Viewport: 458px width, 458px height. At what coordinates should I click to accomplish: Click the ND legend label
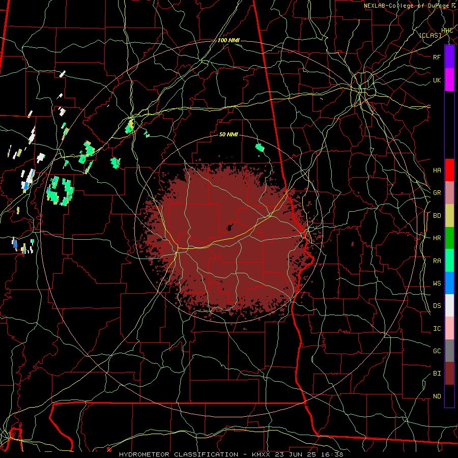coord(437,396)
